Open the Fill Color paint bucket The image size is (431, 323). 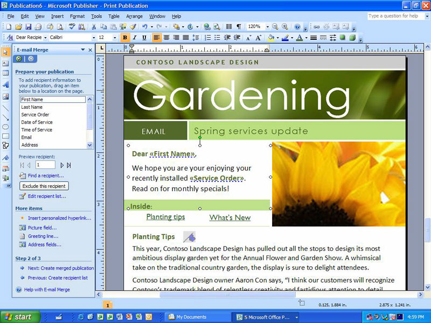(x=271, y=38)
